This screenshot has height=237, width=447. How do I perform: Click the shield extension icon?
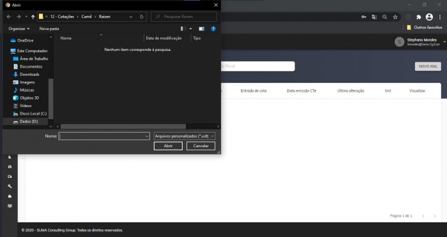pyautogui.click(x=408, y=17)
